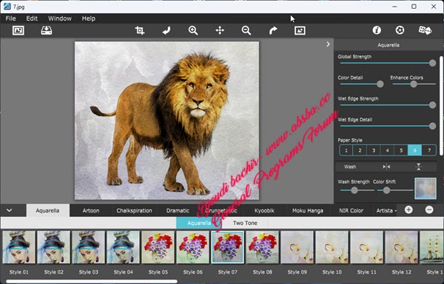
Task: Choose paper style 2
Action: (360, 150)
